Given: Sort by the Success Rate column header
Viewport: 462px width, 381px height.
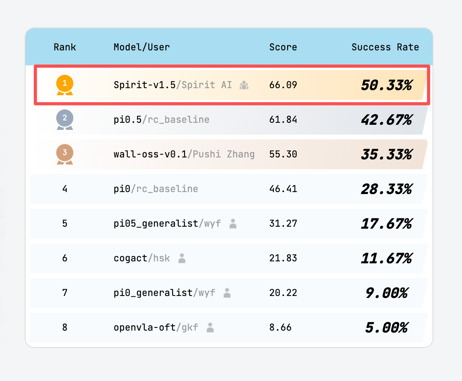Looking at the screenshot, I should (x=385, y=47).
